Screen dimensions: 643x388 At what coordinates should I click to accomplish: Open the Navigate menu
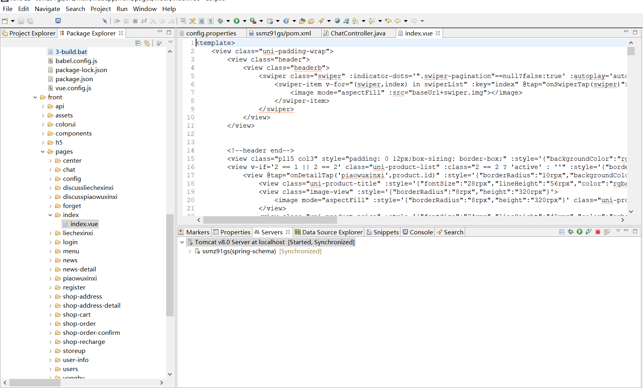(x=47, y=9)
